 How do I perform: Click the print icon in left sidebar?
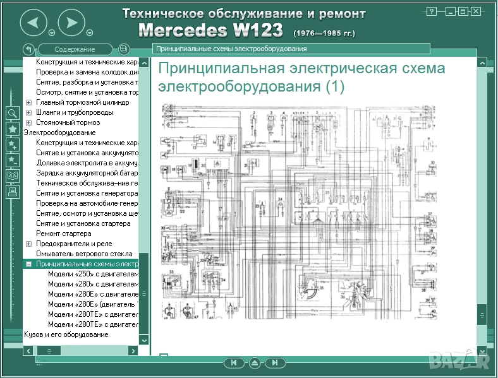[13, 192]
